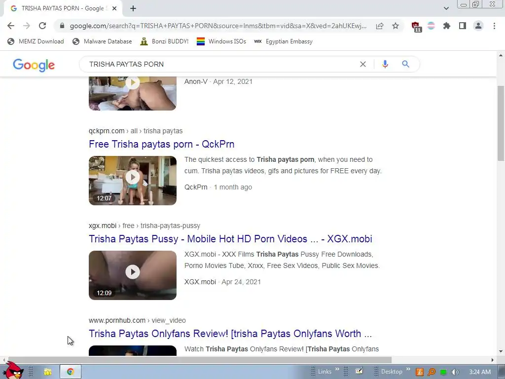Open the MEMZ Download bookmark
This screenshot has width=505, height=379.
click(x=36, y=41)
